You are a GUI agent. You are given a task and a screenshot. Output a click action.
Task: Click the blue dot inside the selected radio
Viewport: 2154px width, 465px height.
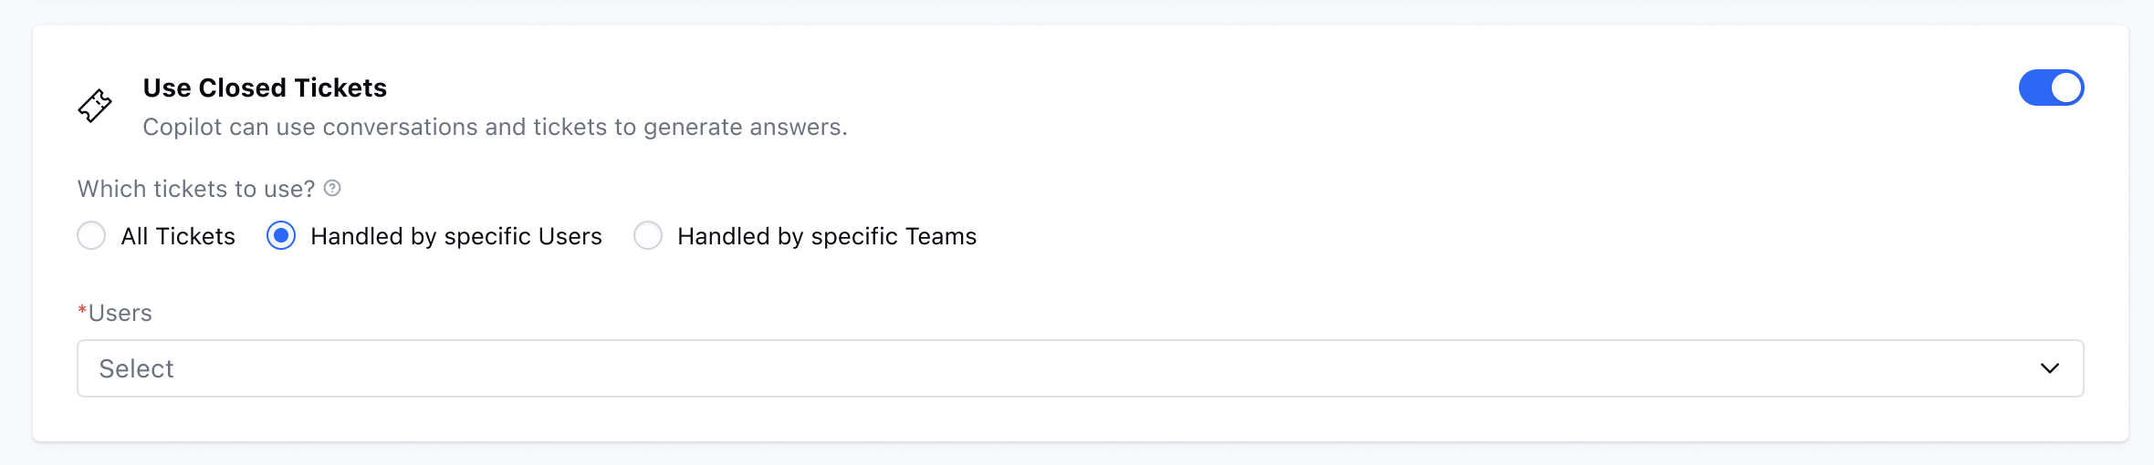281,236
